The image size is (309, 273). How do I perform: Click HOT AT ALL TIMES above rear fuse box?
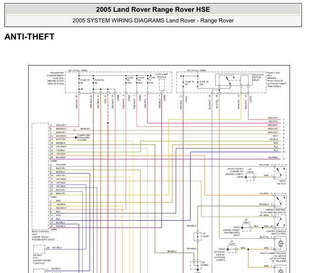click(196, 70)
